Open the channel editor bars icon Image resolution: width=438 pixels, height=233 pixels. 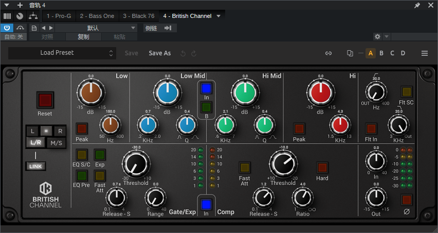click(x=7, y=16)
